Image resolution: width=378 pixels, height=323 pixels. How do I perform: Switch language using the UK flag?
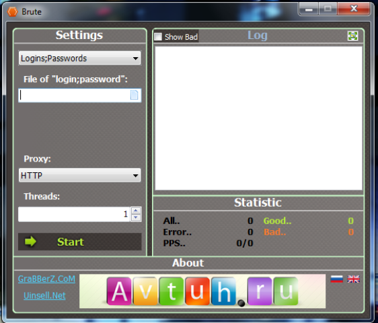[x=353, y=279]
